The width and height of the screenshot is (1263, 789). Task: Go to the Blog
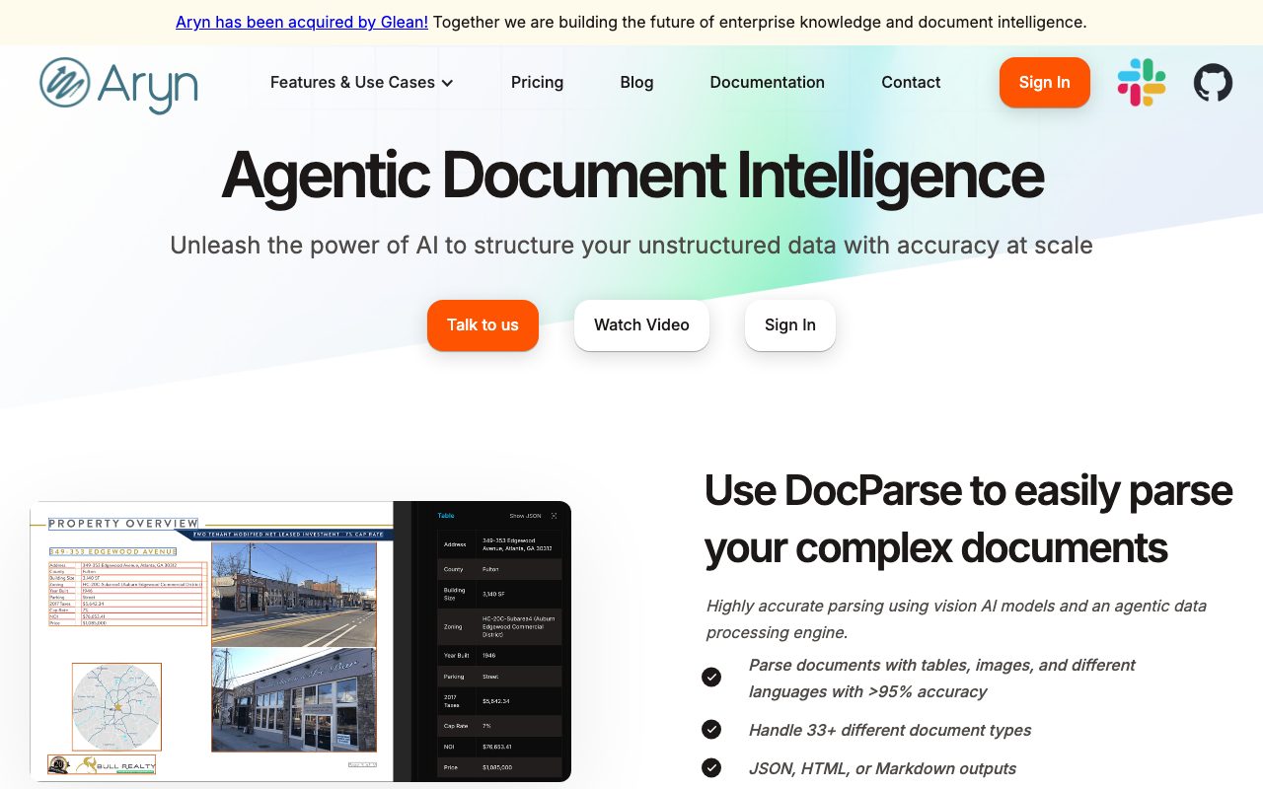point(636,82)
